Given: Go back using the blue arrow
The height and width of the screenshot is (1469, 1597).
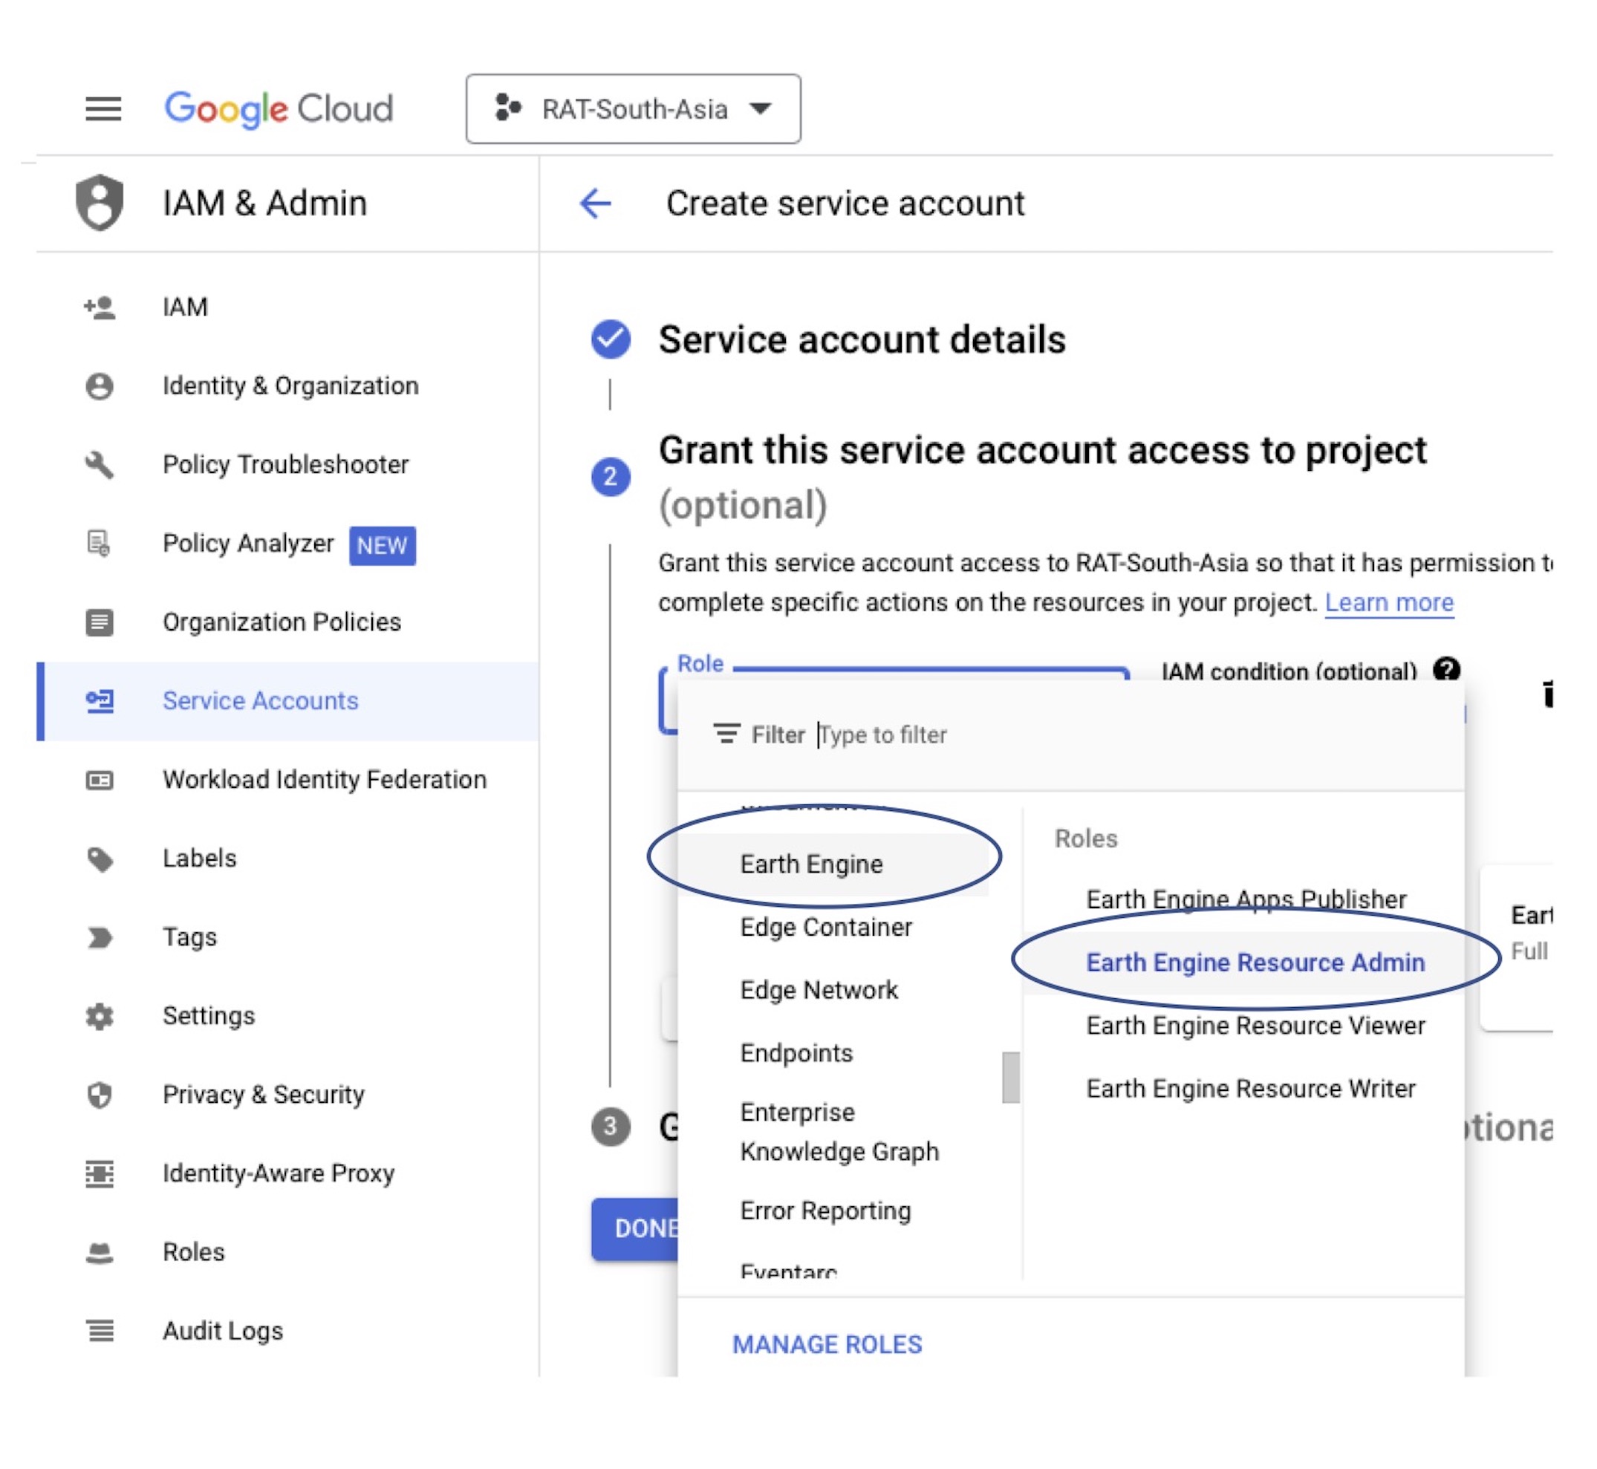Looking at the screenshot, I should point(596,203).
